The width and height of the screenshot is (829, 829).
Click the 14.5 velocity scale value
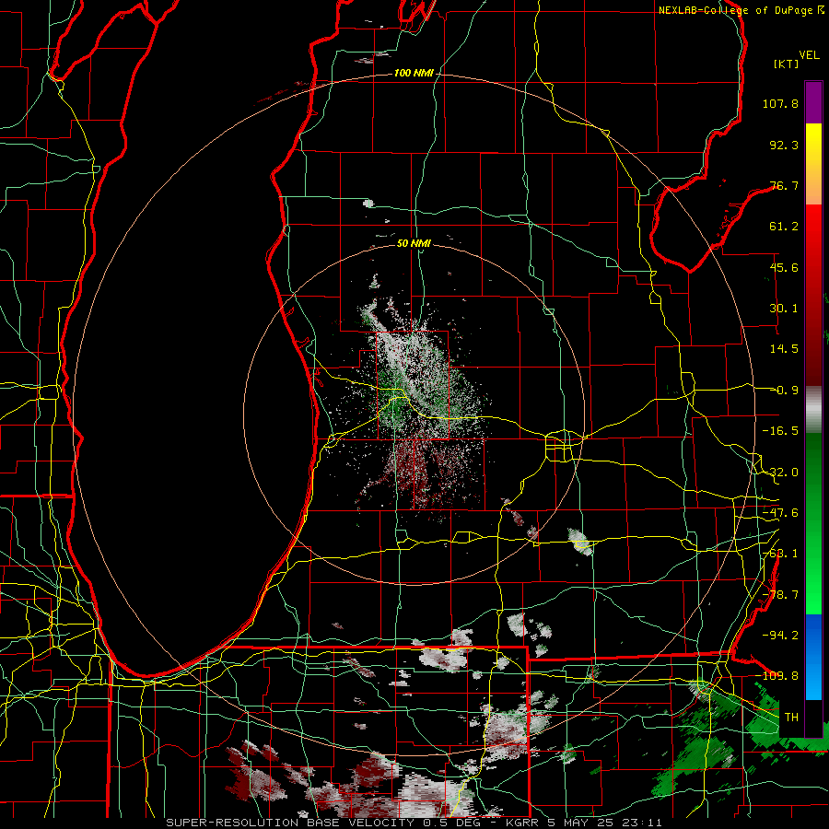pos(784,349)
